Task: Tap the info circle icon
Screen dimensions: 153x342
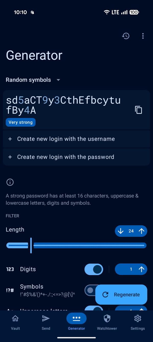Action: [10, 182]
